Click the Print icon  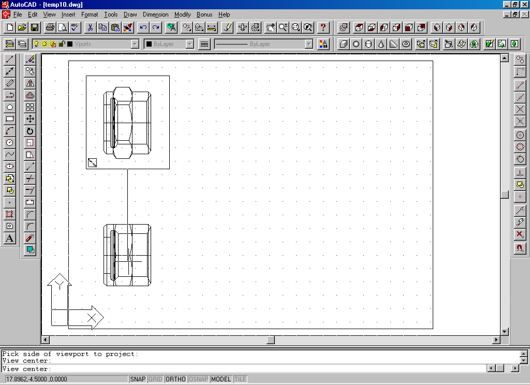(x=50, y=27)
